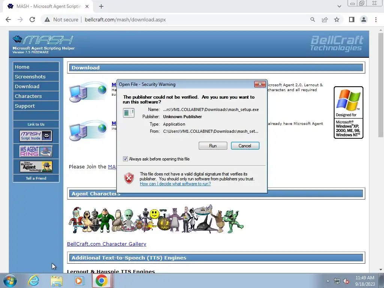The image size is (384, 288).
Task: Click the agent characters group image
Action: 156,219
